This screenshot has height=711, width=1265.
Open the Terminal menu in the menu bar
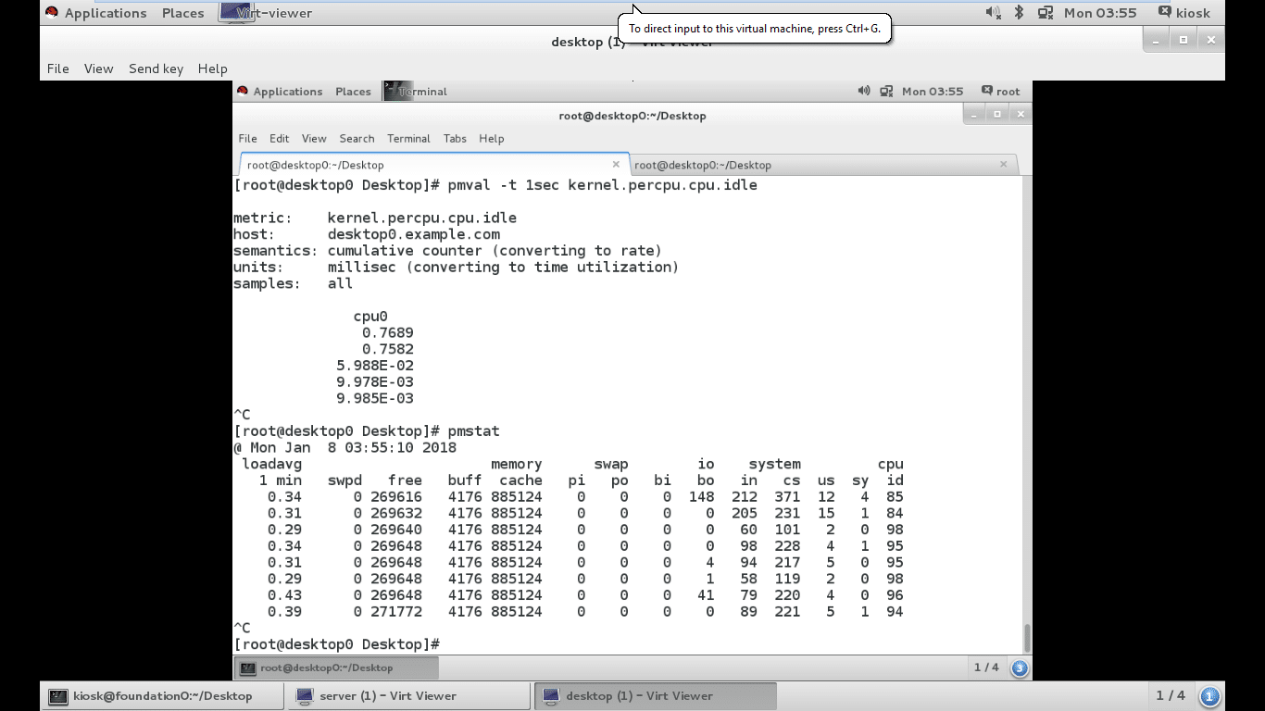point(408,138)
